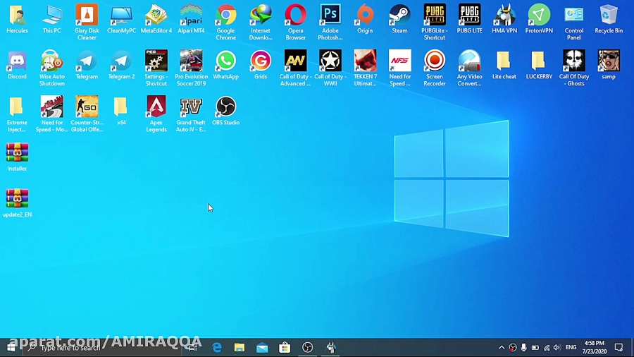Click the Discord desktop icon

click(17, 65)
